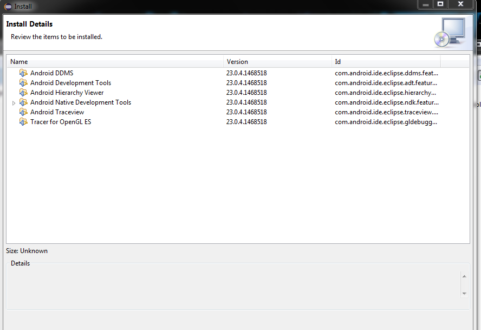Select Android Hierarchy Viewer in the list
Screen dimensions: 481x330
click(x=67, y=93)
